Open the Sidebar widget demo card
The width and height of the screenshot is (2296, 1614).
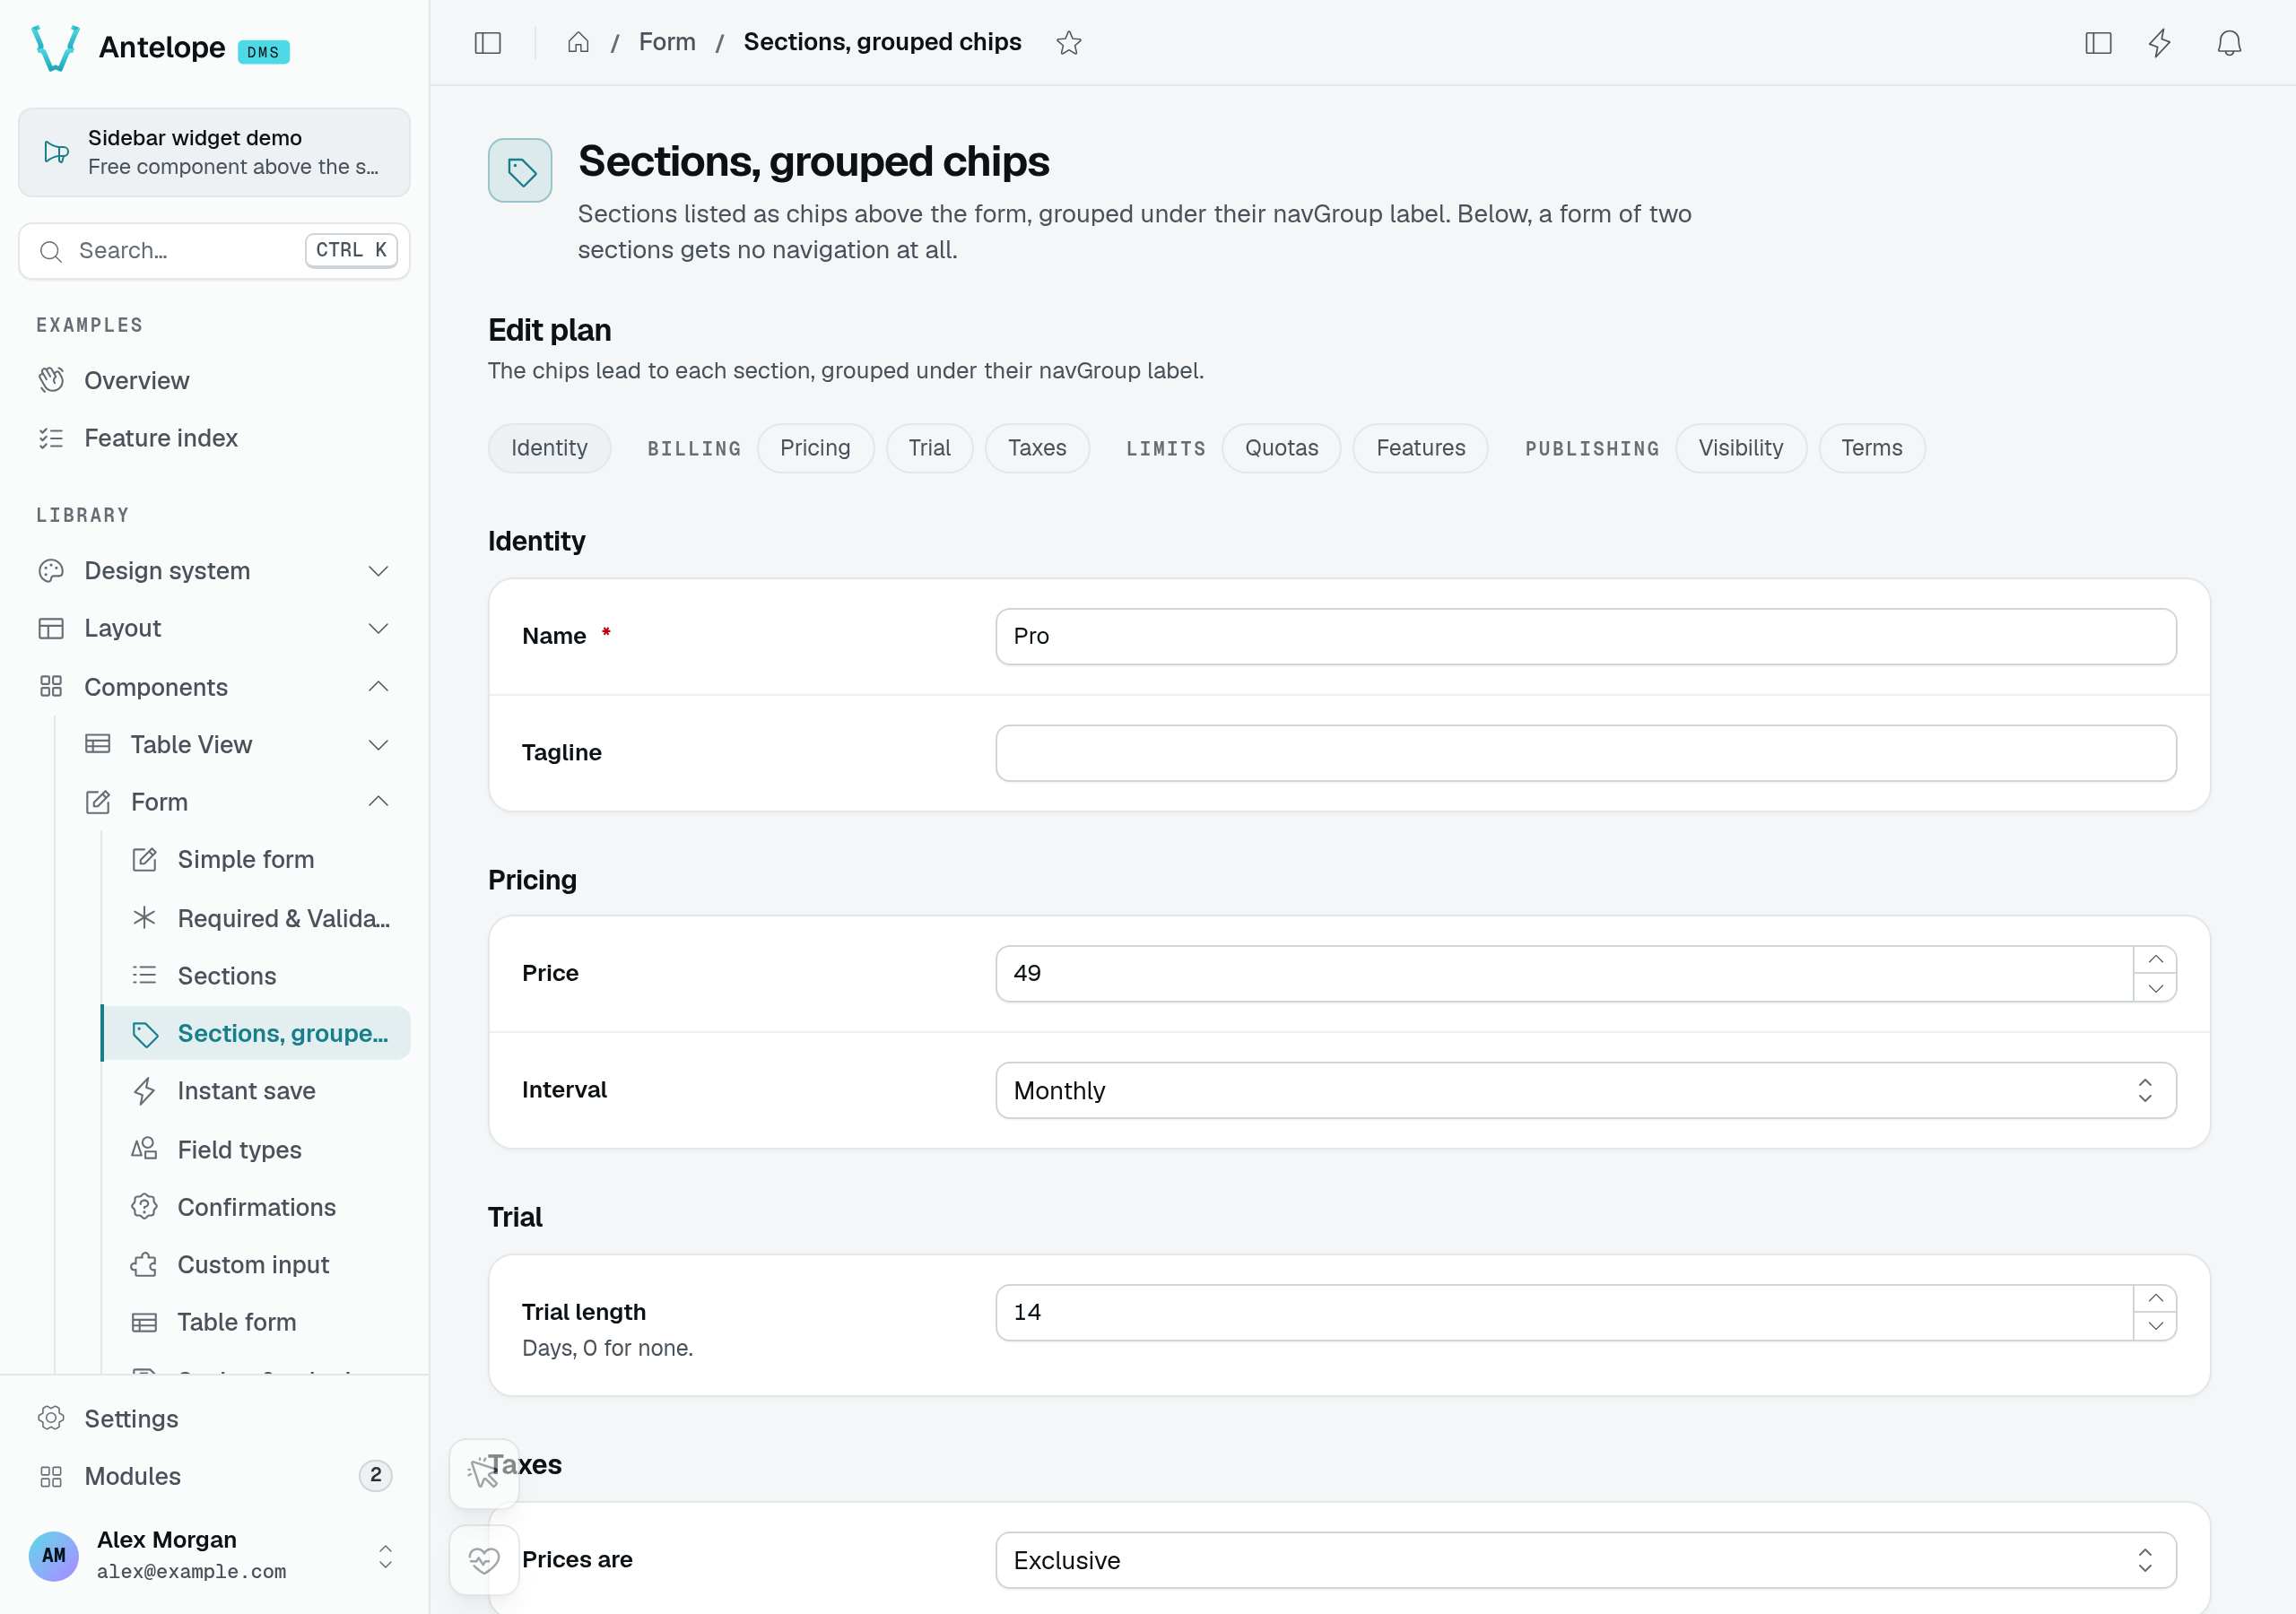click(x=214, y=152)
